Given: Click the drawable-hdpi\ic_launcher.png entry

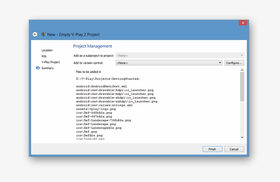Looking at the screenshot, I should 115,90.
